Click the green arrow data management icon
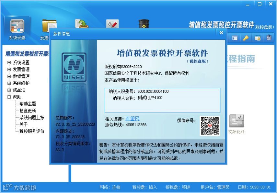This screenshot has width=277, height=193. point(82,24)
